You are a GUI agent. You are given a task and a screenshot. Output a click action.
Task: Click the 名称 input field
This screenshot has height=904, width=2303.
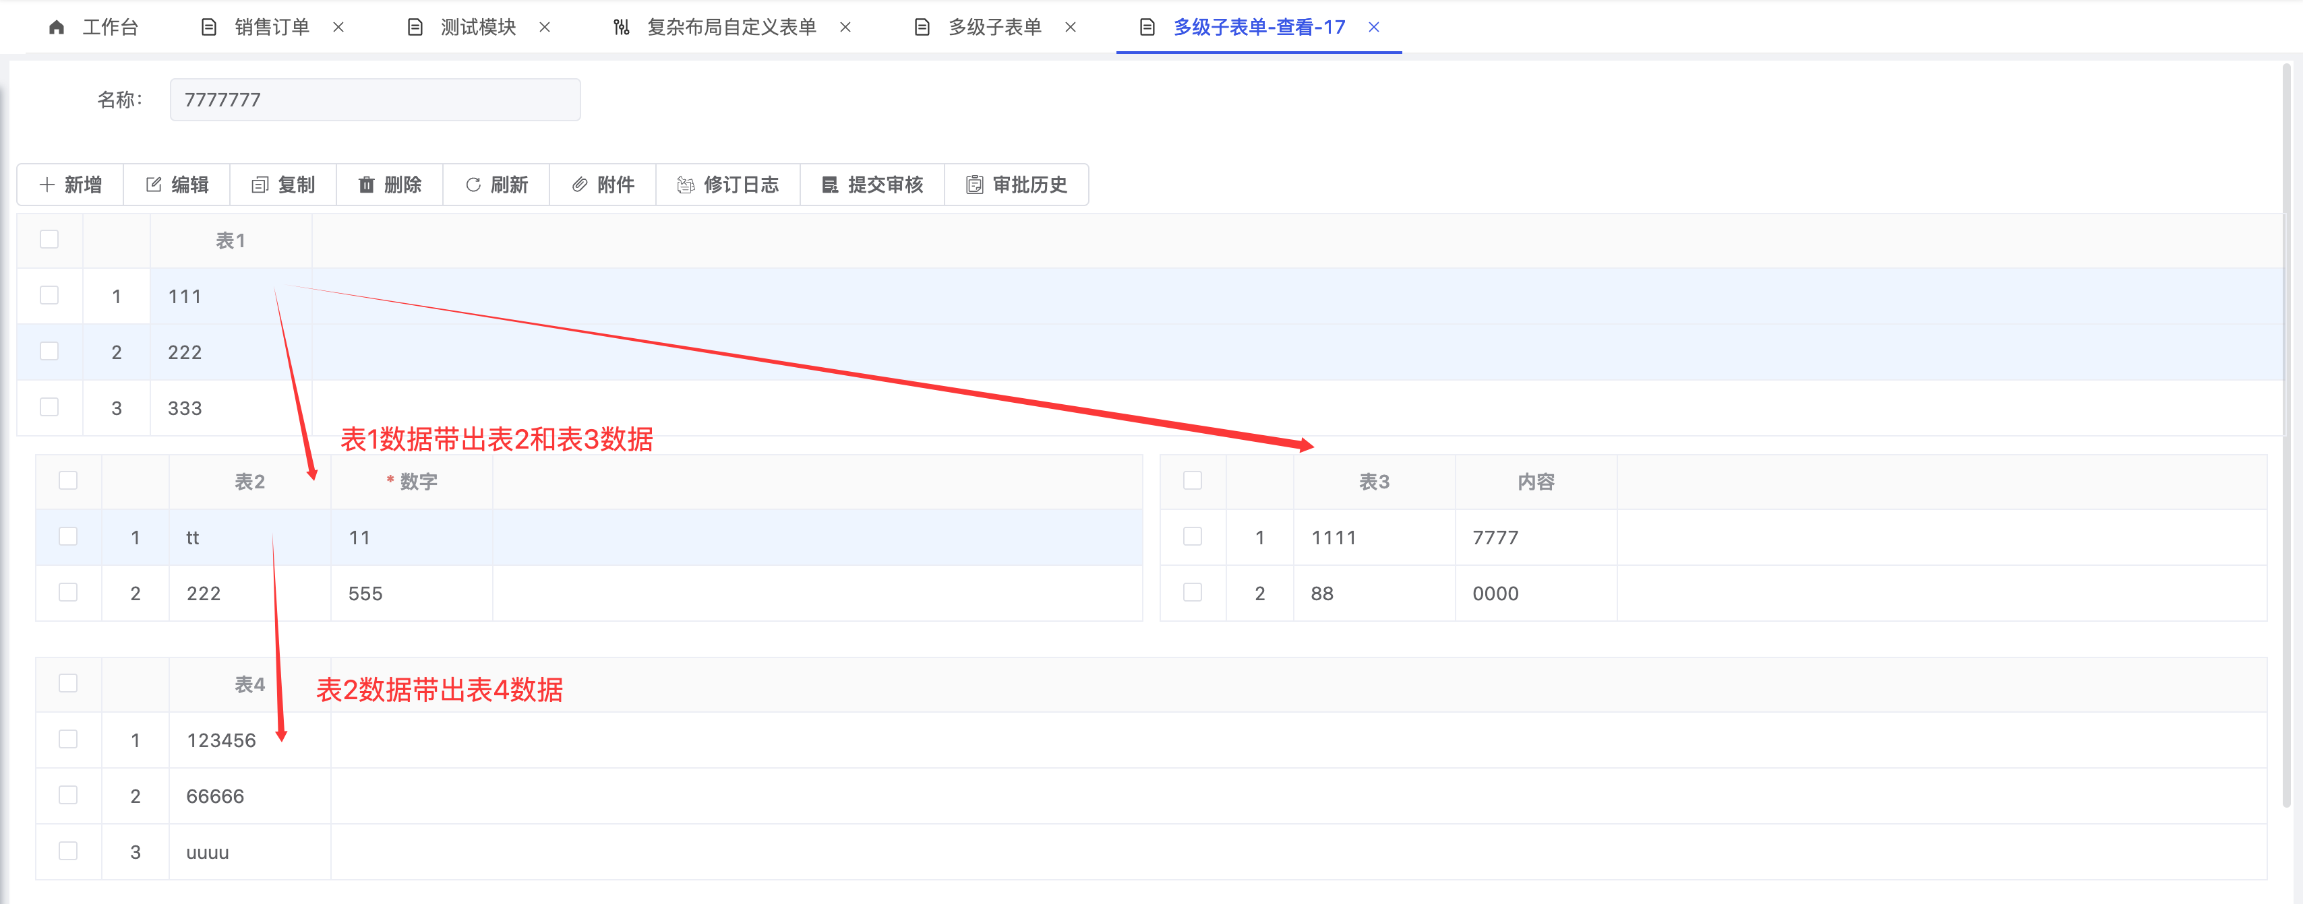(375, 100)
